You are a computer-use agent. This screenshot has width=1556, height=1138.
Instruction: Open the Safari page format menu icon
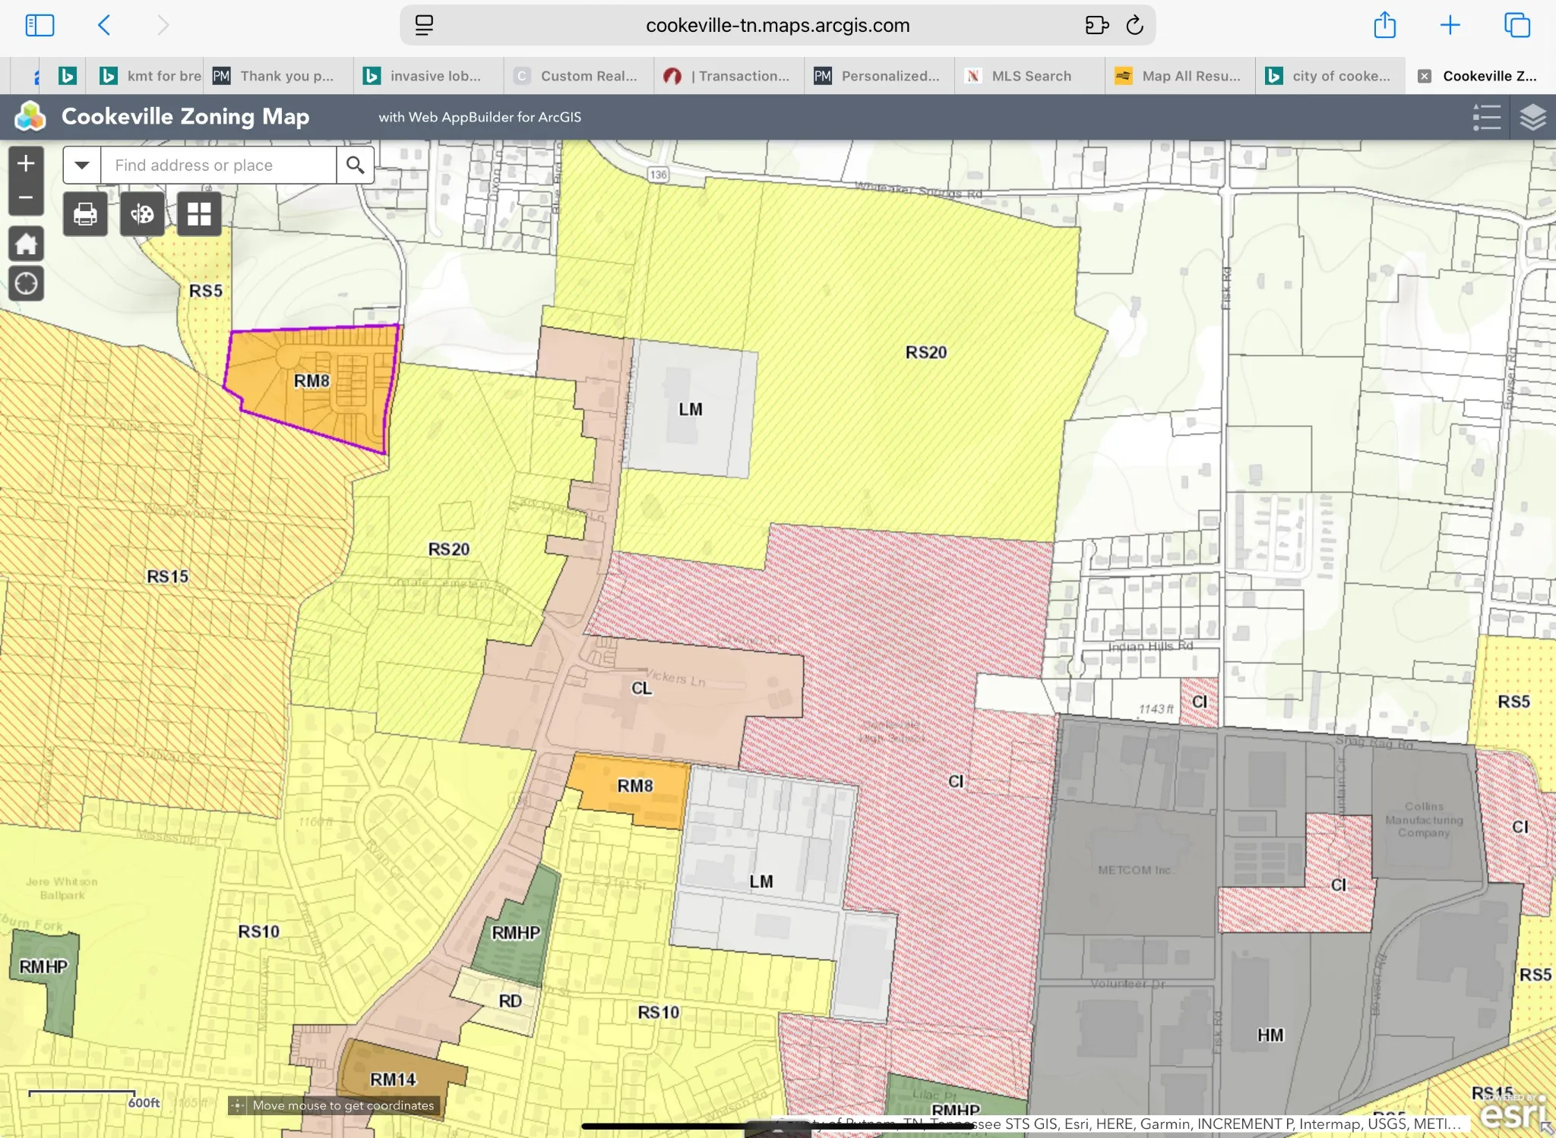(x=424, y=25)
